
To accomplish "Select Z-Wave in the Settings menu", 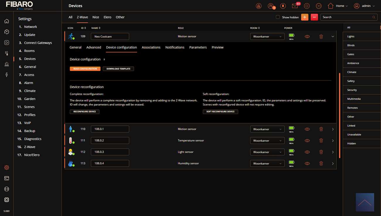I will point(30,147).
